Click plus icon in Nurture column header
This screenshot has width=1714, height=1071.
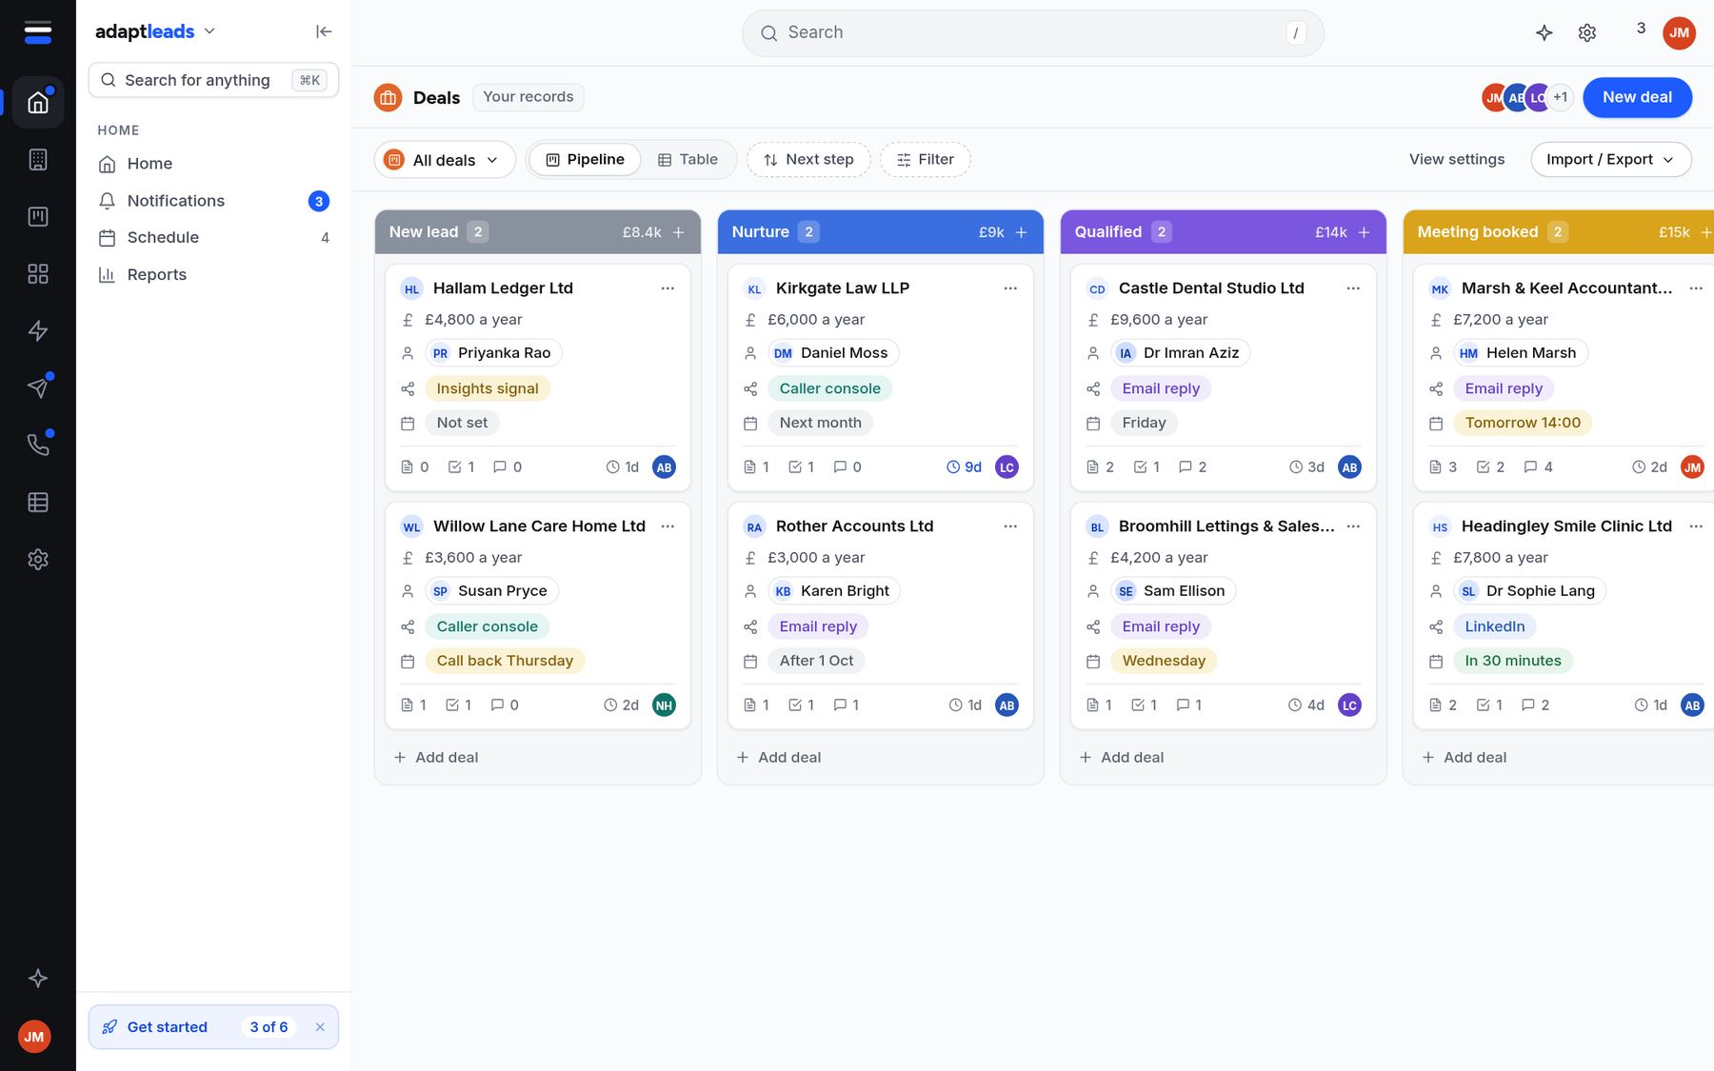point(1021,232)
